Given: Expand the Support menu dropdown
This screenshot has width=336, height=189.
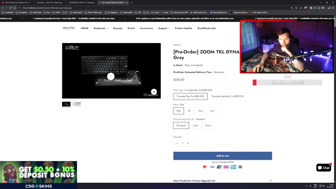Looking at the screenshot, I should tap(164, 28).
